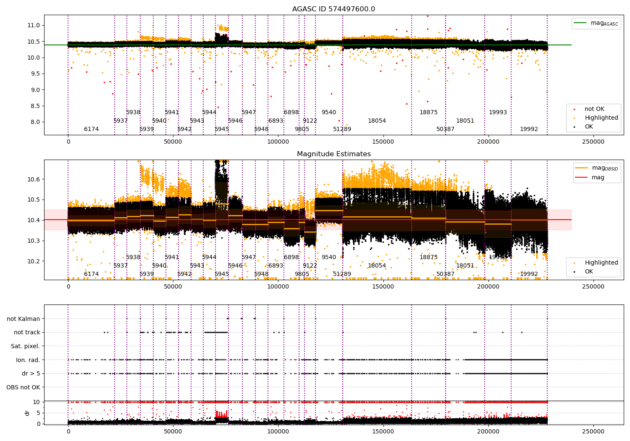Viewport: 630px width, 441px height.
Task: Click the 9.0 y-axis tick label
Action: [x=35, y=89]
